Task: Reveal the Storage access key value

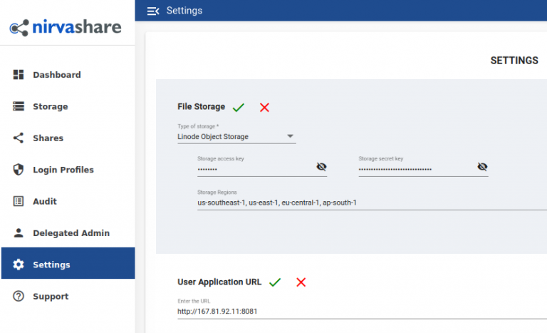Action: pyautogui.click(x=321, y=167)
